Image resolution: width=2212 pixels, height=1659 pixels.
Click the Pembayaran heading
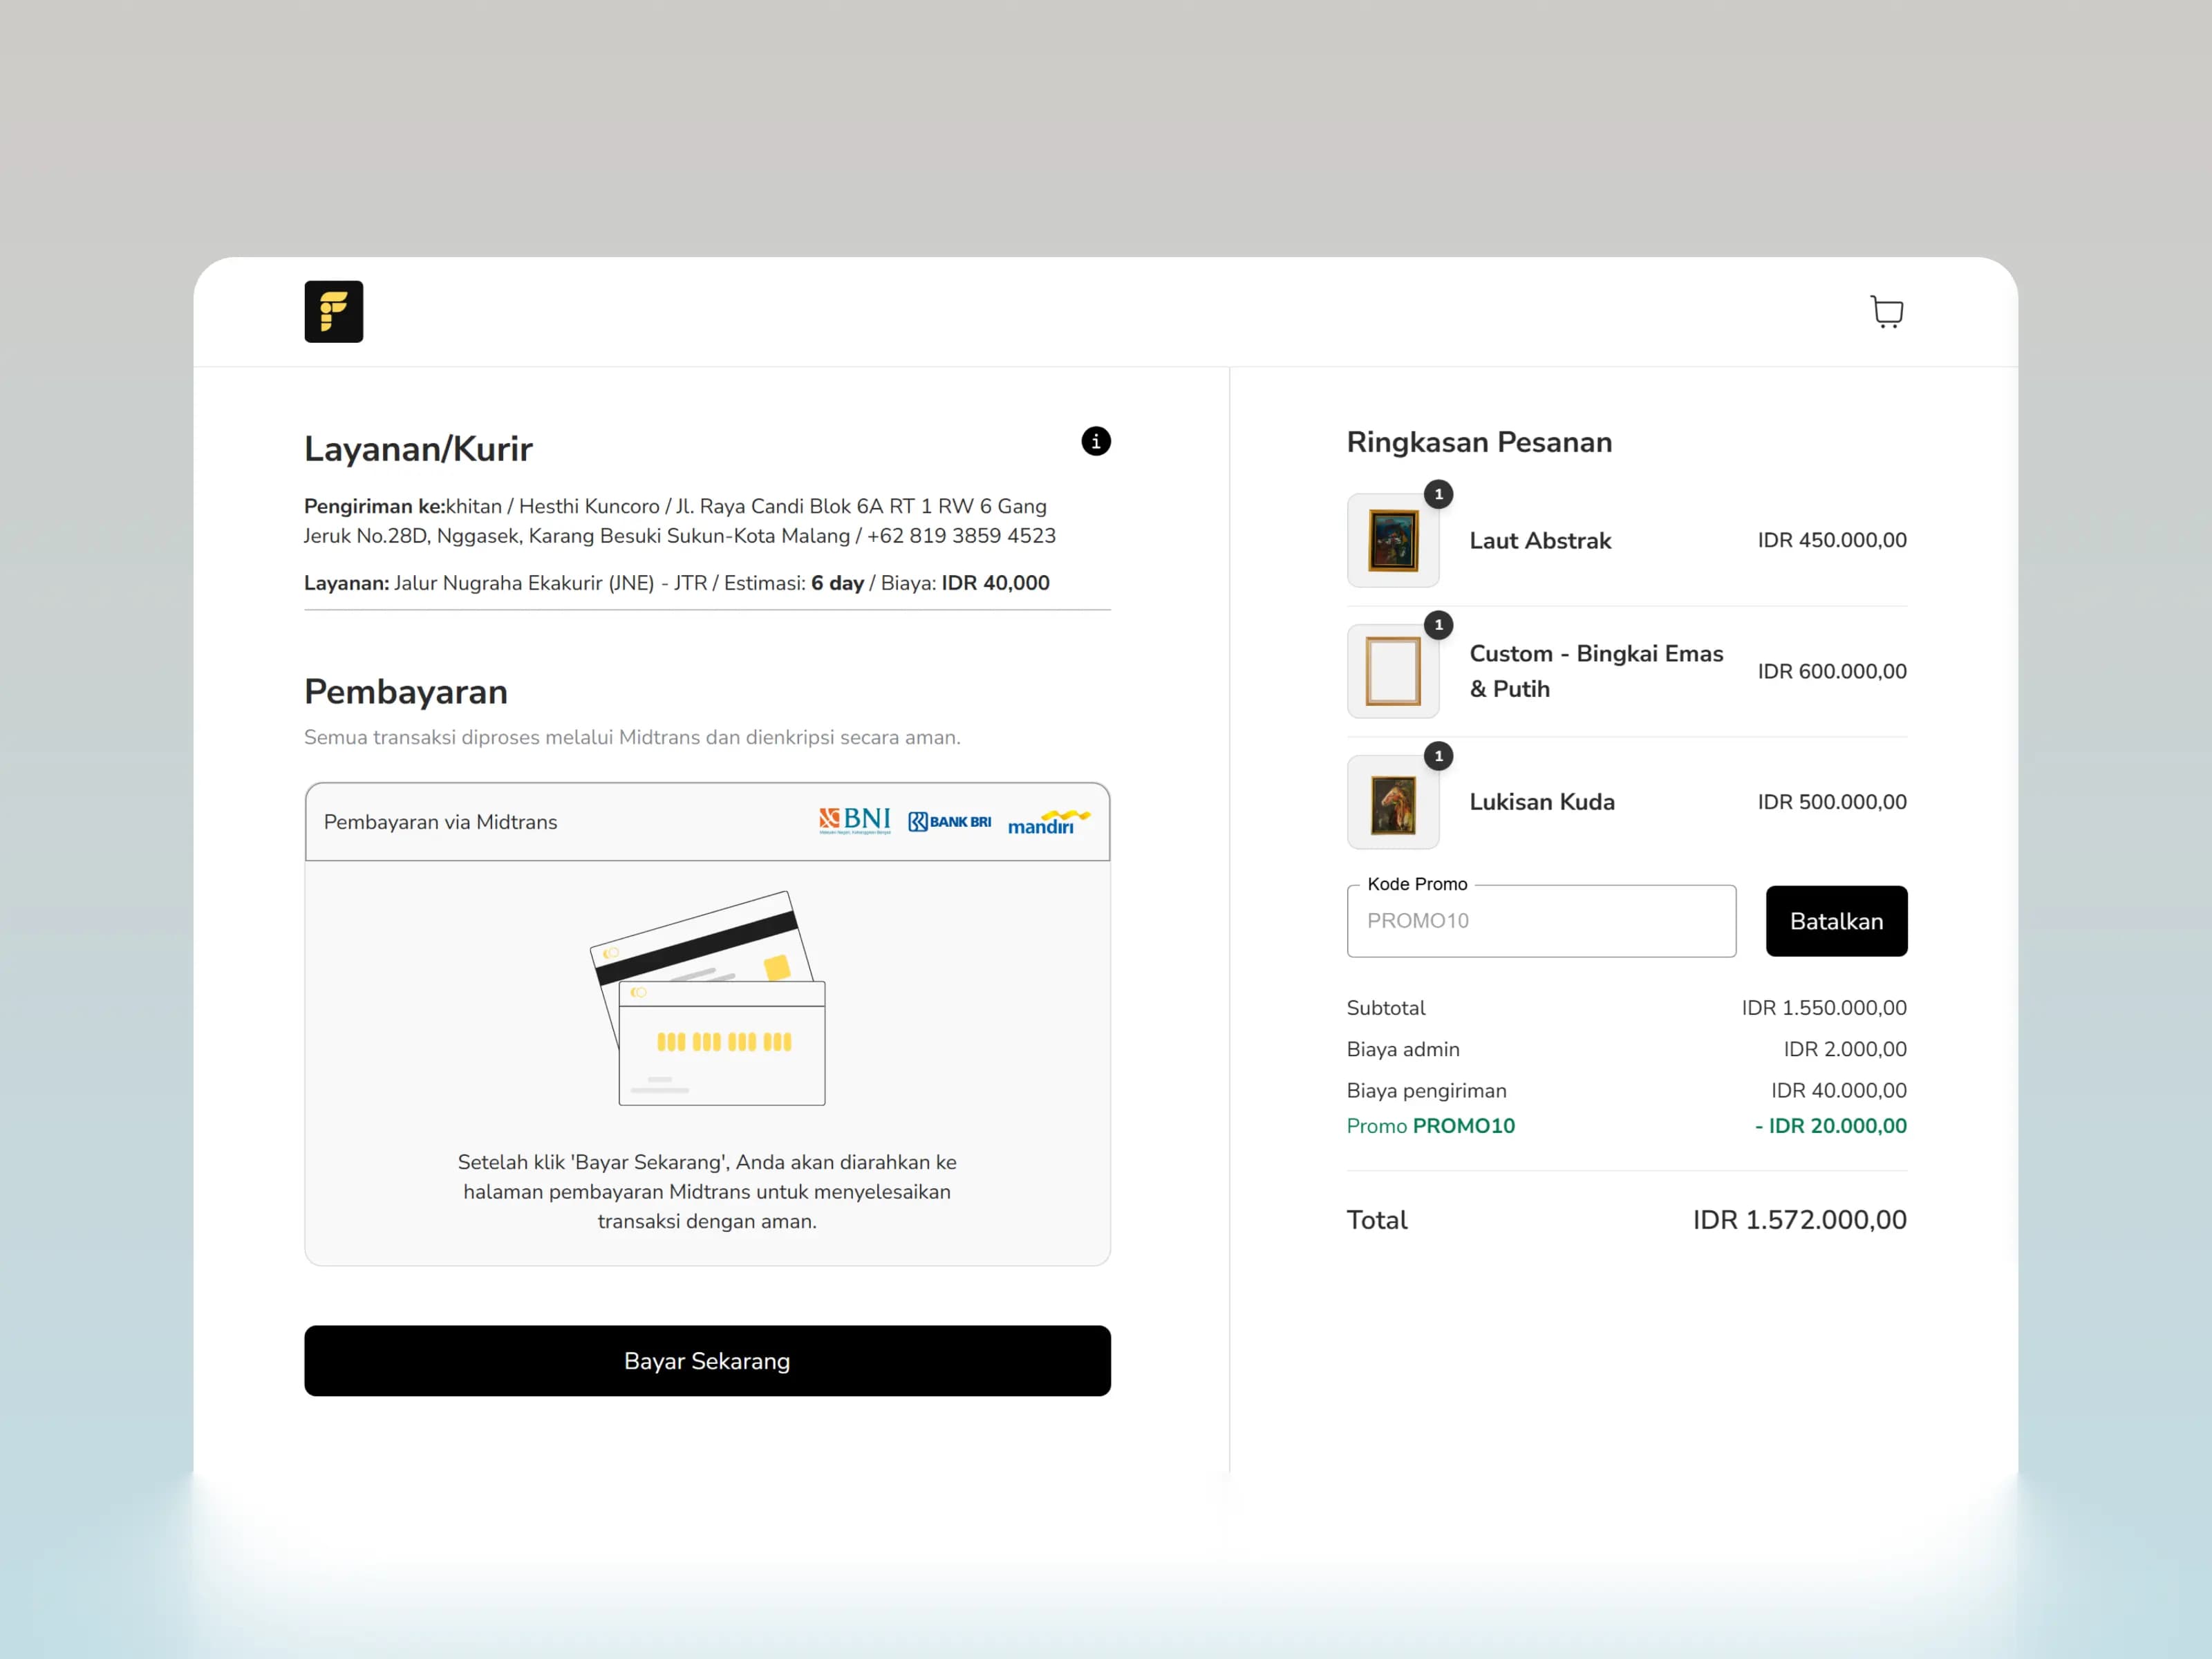point(406,692)
